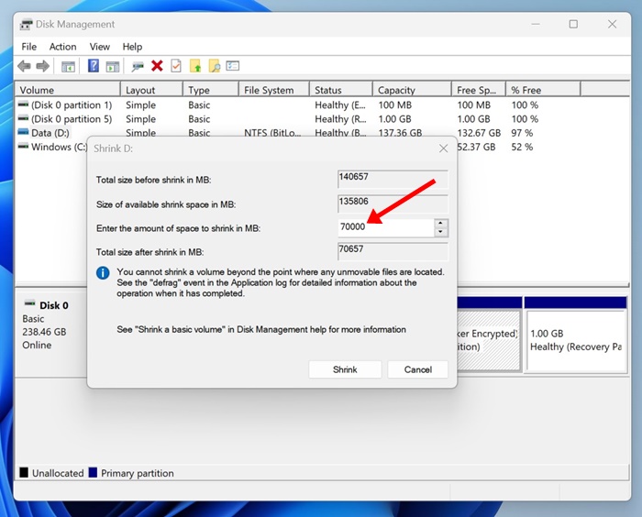Click the 132.67 GB free space cell
The width and height of the screenshot is (642, 517).
[x=479, y=133]
